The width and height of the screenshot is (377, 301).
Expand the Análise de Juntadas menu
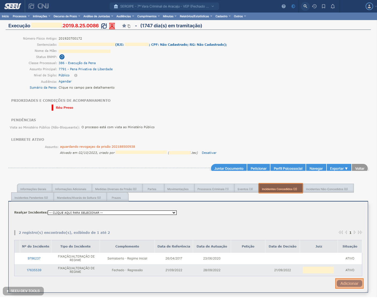tap(98, 16)
